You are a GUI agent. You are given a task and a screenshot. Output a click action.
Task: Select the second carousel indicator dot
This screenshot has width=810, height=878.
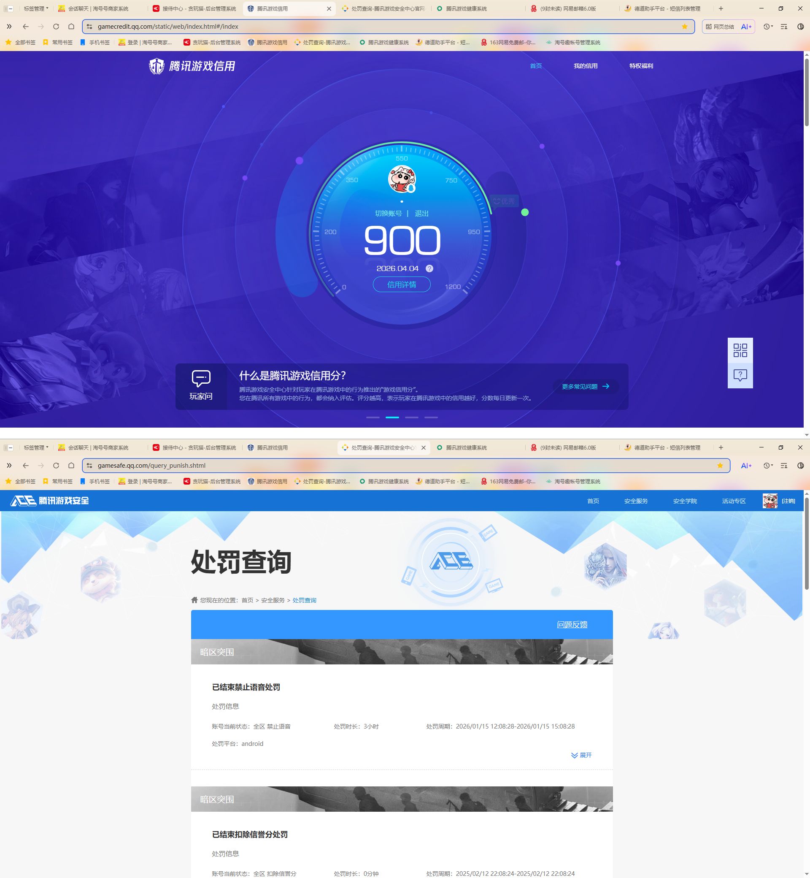coord(392,417)
